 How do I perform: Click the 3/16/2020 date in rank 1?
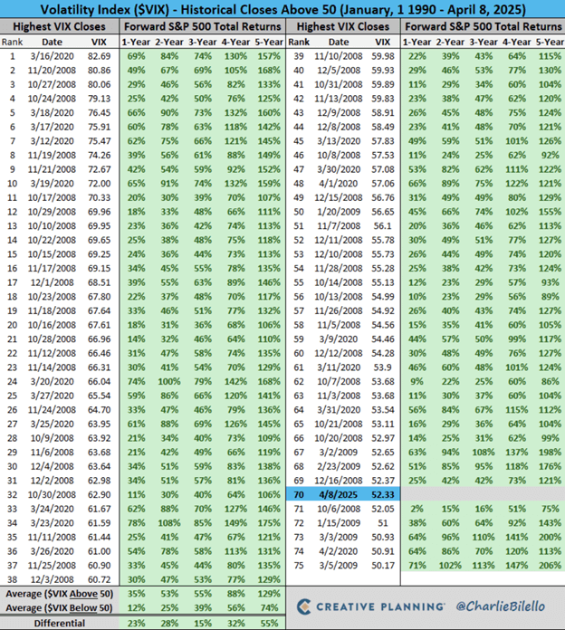52,56
